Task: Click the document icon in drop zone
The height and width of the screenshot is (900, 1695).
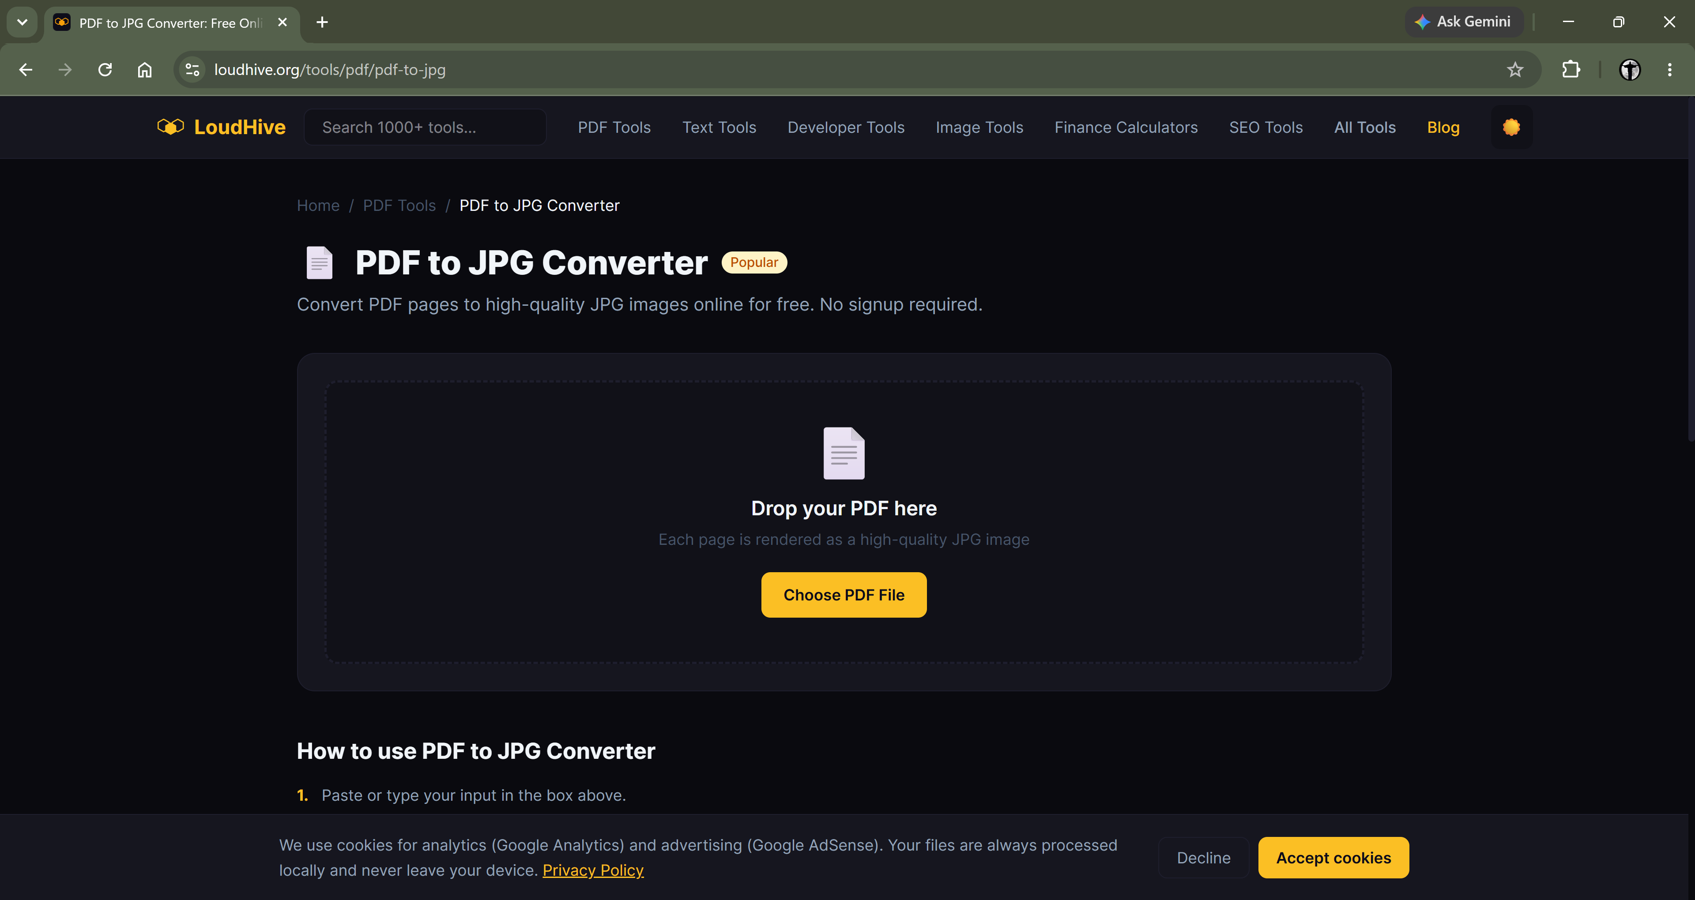Action: click(844, 453)
